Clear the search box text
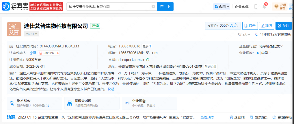The width and height of the screenshot is (294, 124). [153, 7]
